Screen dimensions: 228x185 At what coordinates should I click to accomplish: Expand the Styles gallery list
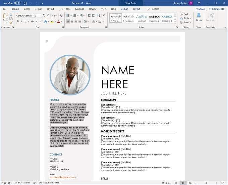175,21
